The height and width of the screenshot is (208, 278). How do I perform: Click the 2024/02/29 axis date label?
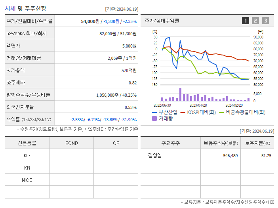coord(234,105)
